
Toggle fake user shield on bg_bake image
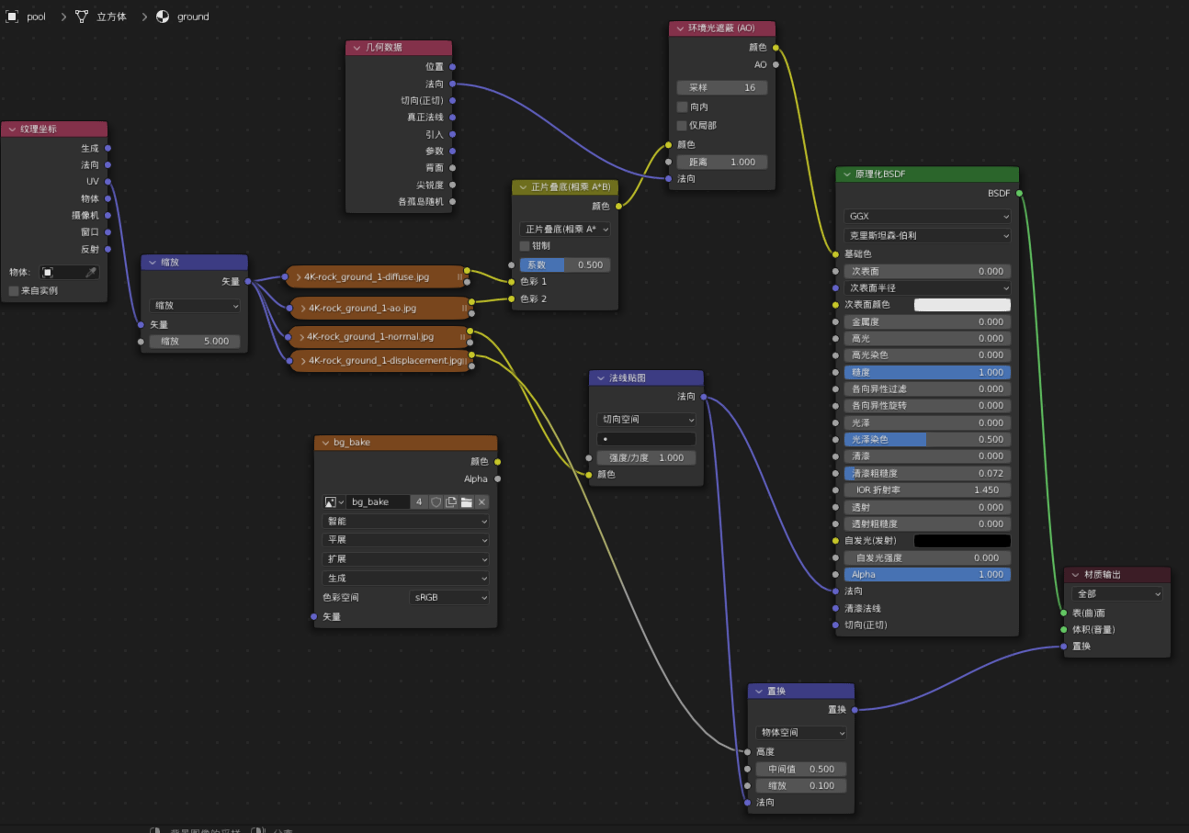point(436,502)
